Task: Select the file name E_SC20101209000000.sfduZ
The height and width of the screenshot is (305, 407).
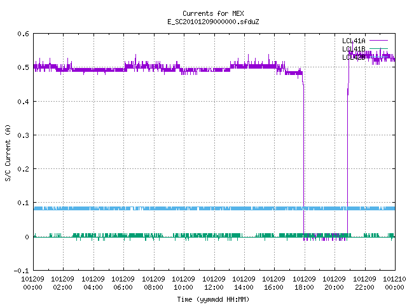Action: [x=213, y=22]
